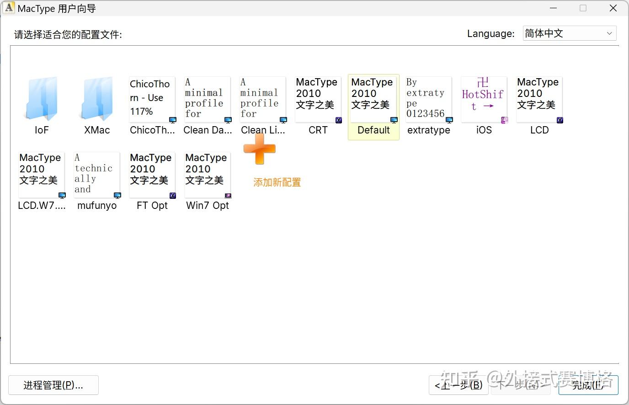Select the mufunyo profile
Viewport: 629px width, 405px height.
[x=96, y=175]
